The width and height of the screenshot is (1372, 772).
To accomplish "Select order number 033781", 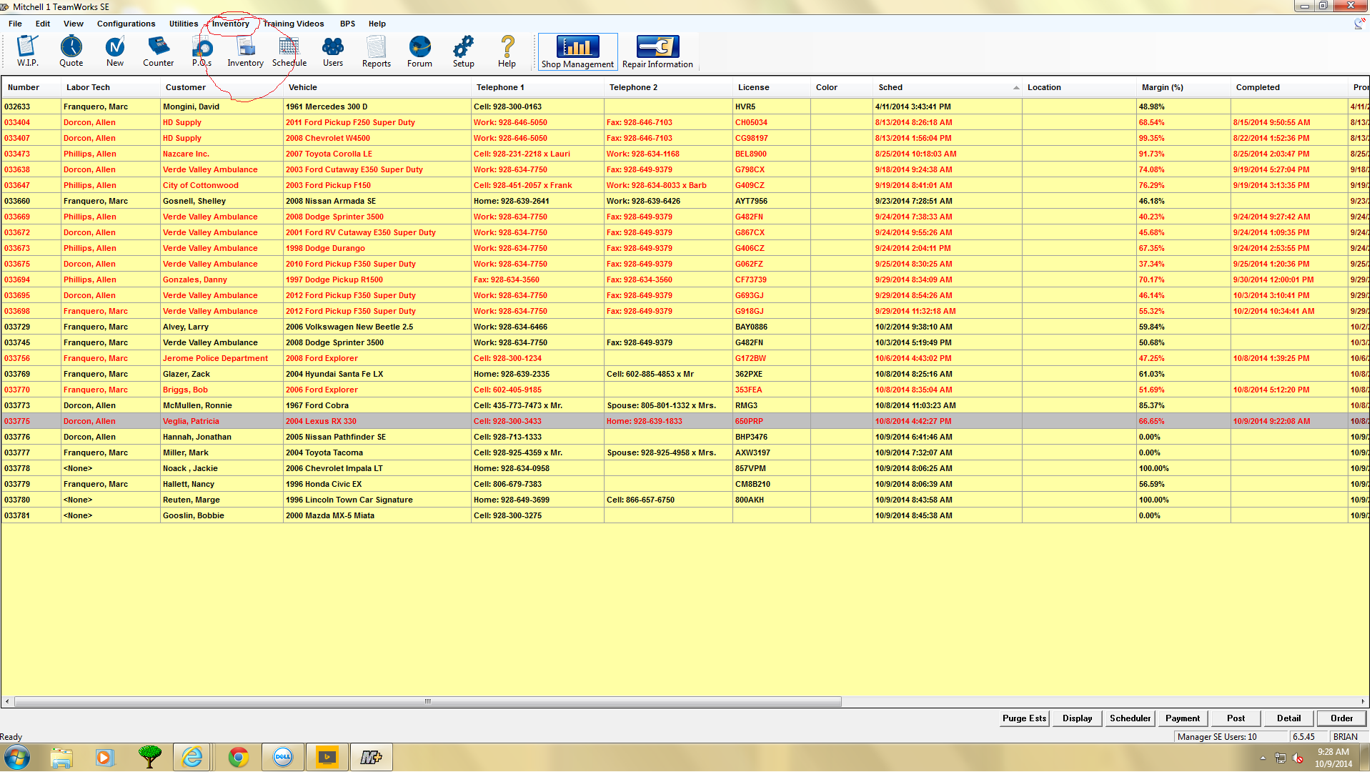I will pos(17,515).
